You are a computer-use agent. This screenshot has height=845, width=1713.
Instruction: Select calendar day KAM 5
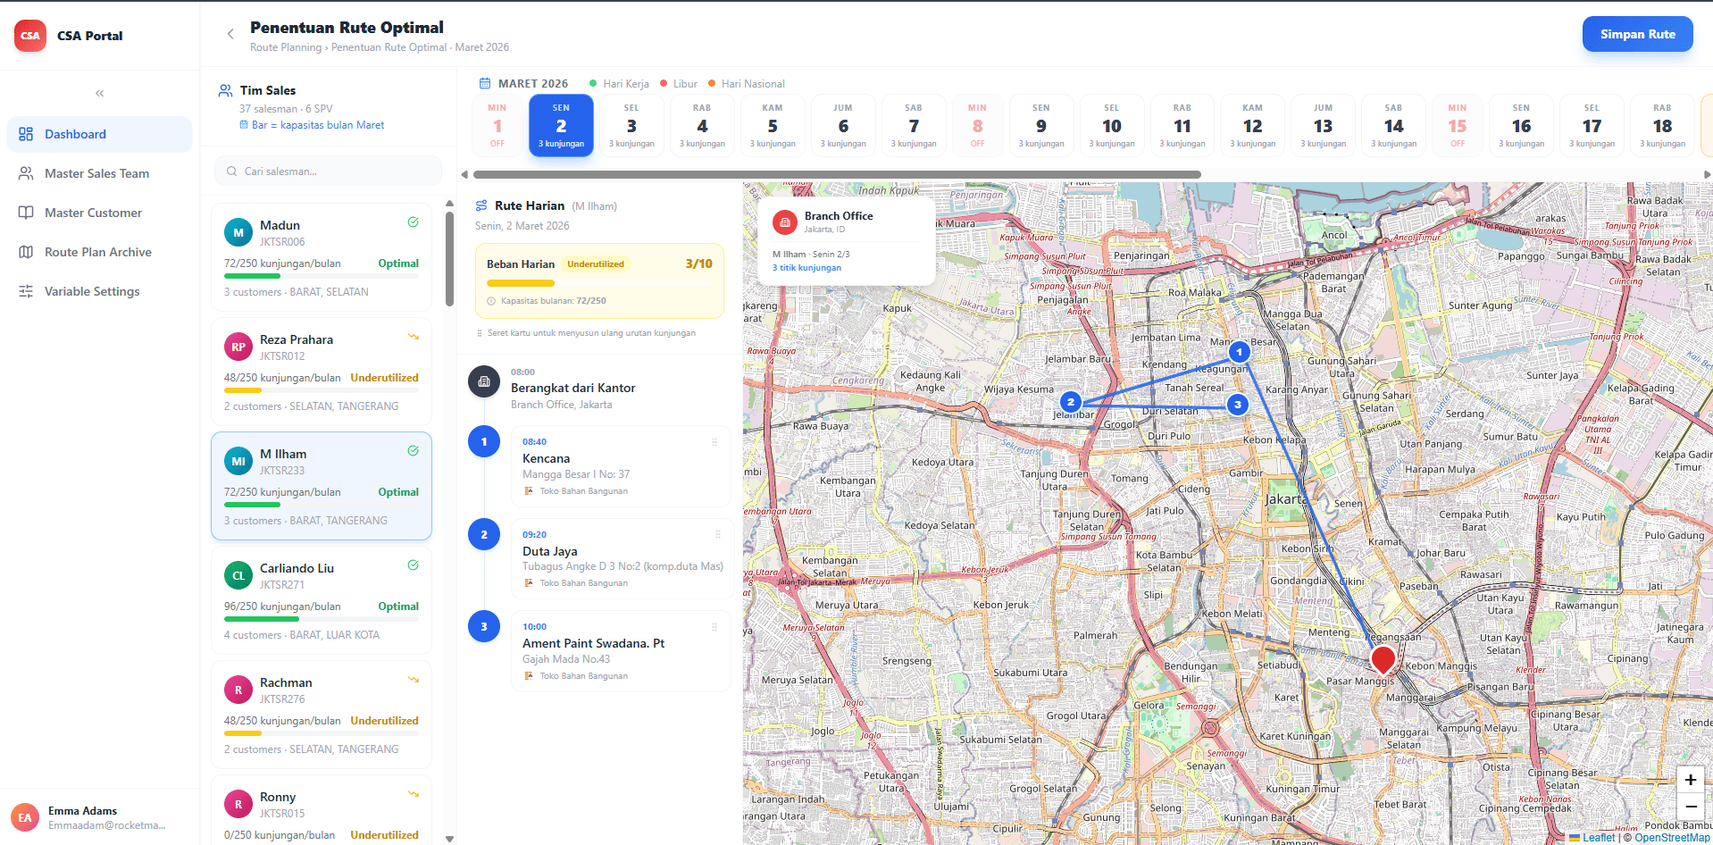click(x=773, y=125)
